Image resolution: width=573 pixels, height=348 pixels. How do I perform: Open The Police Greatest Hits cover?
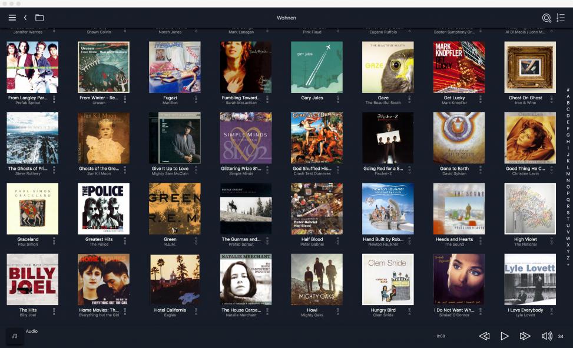coord(104,209)
